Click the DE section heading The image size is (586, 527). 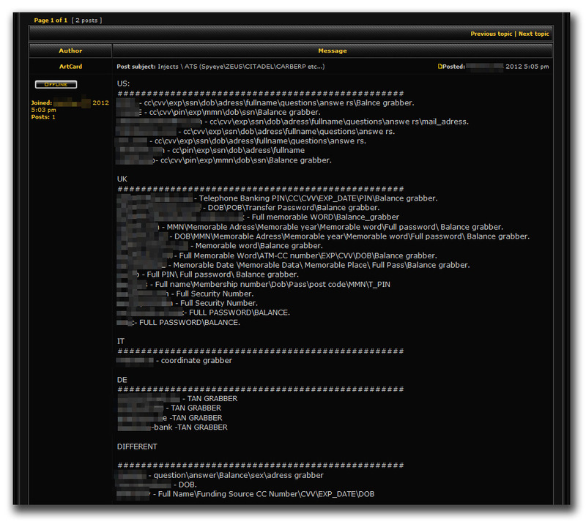(122, 380)
